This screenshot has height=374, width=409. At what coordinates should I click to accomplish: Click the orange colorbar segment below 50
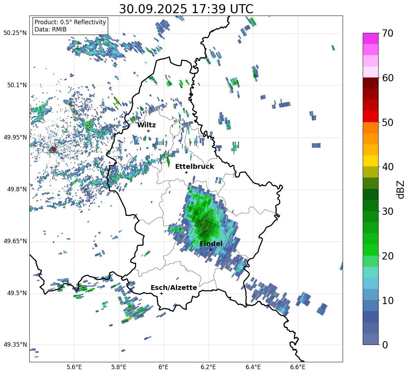point(370,128)
